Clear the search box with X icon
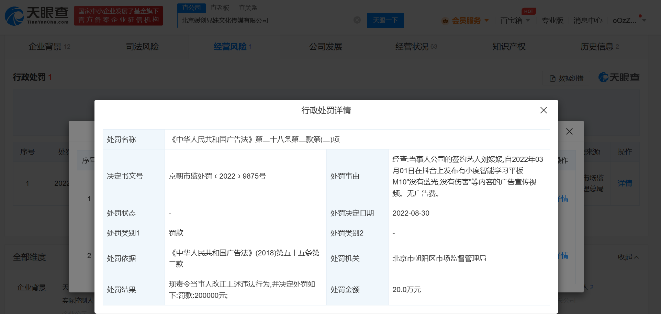661x314 pixels. (x=357, y=20)
